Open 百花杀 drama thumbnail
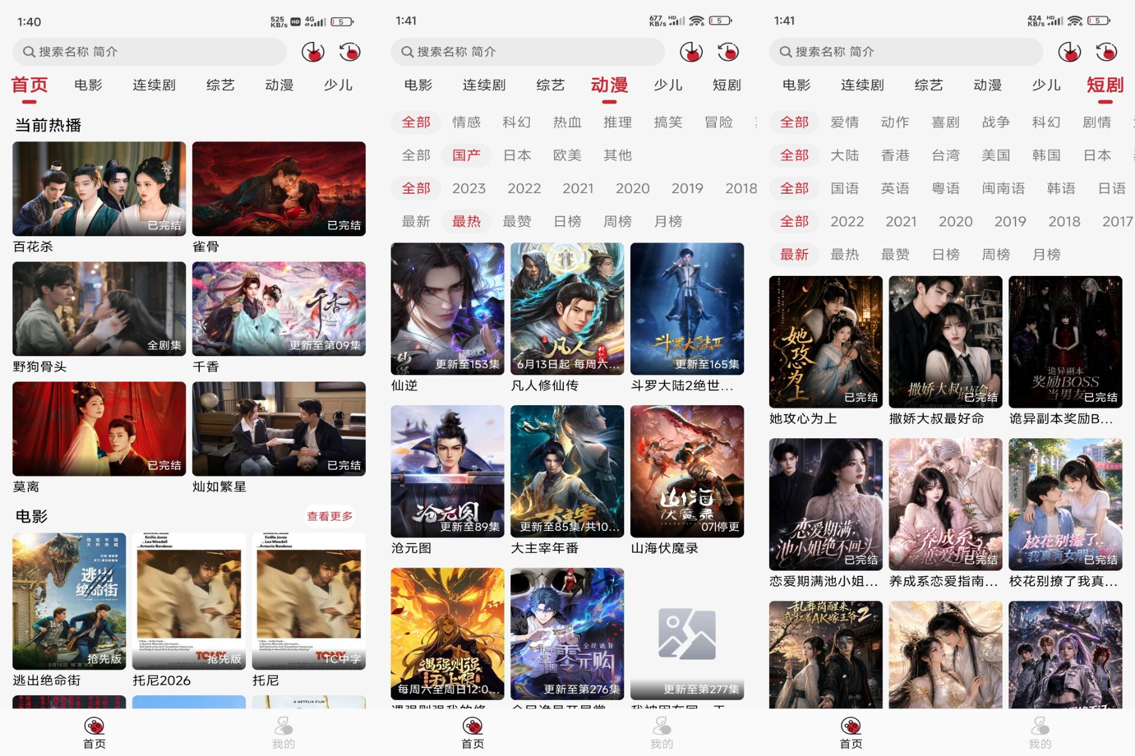Viewport: 1135px width, 756px height. point(99,188)
